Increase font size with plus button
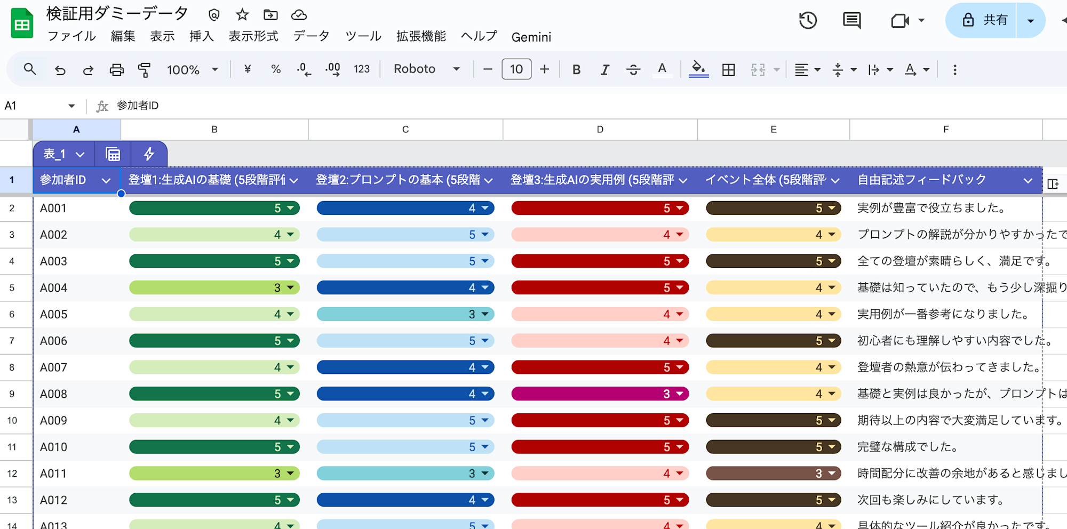Image resolution: width=1067 pixels, height=529 pixels. pyautogui.click(x=544, y=69)
